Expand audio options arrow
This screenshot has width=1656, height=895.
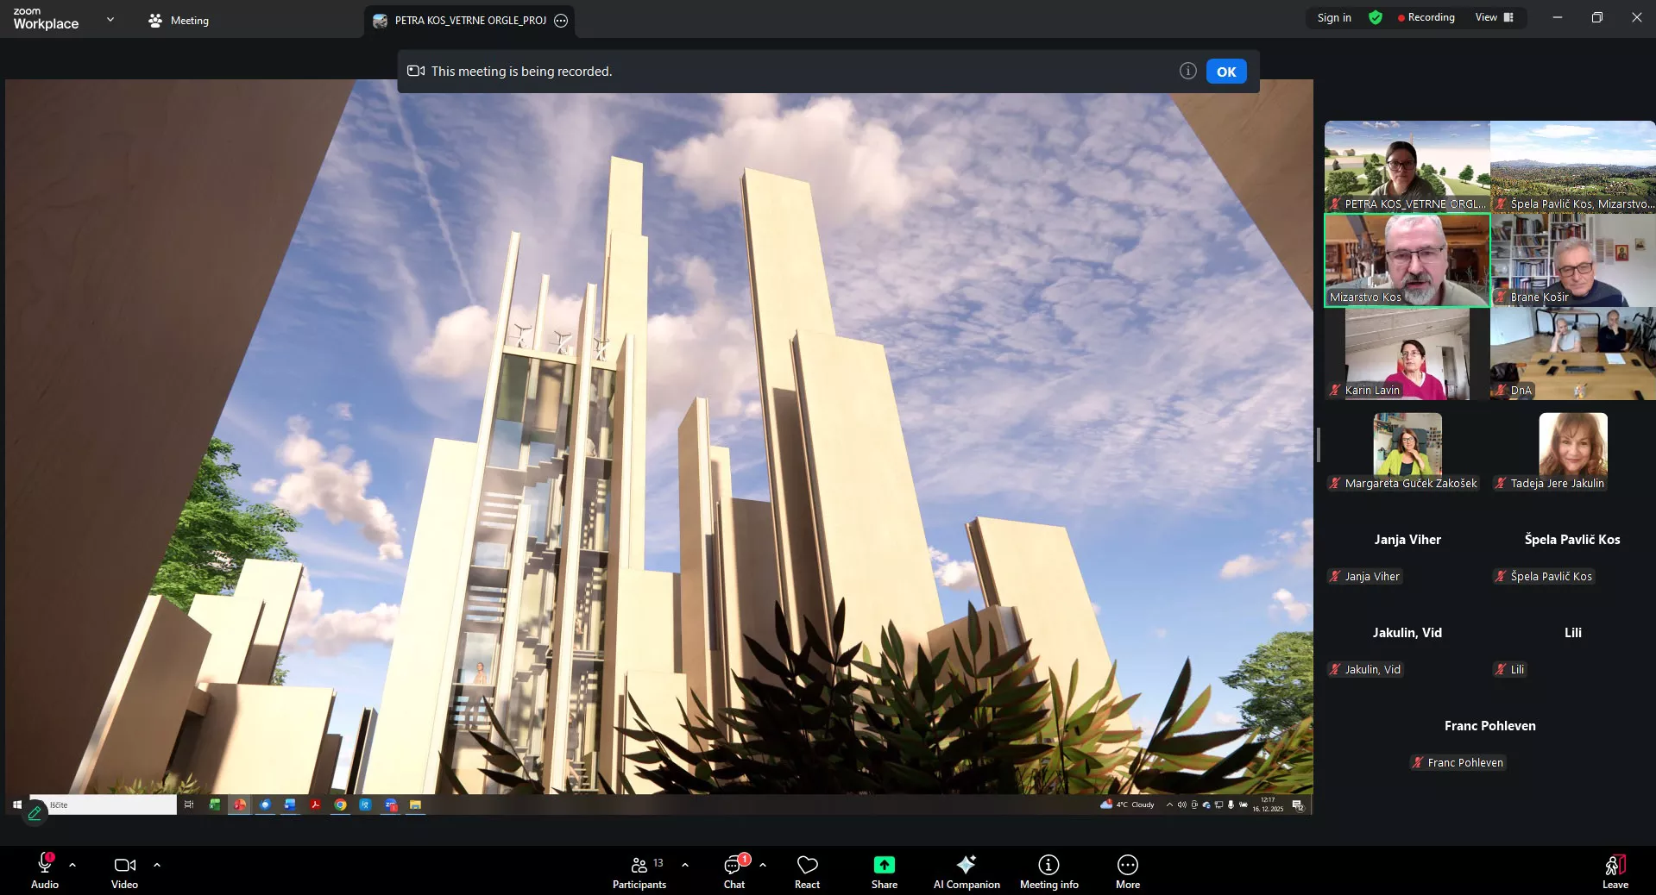coord(72,864)
